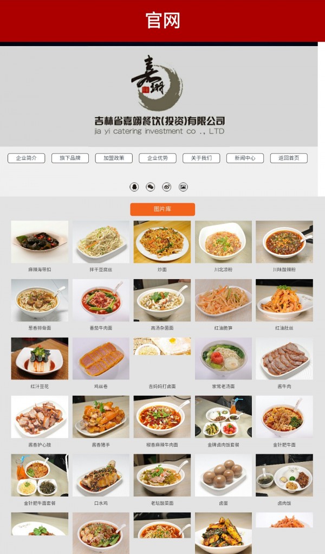View the 番茄牛肉面 dish photo
Image resolution: width=325 pixels, height=554 pixels.
tap(101, 300)
